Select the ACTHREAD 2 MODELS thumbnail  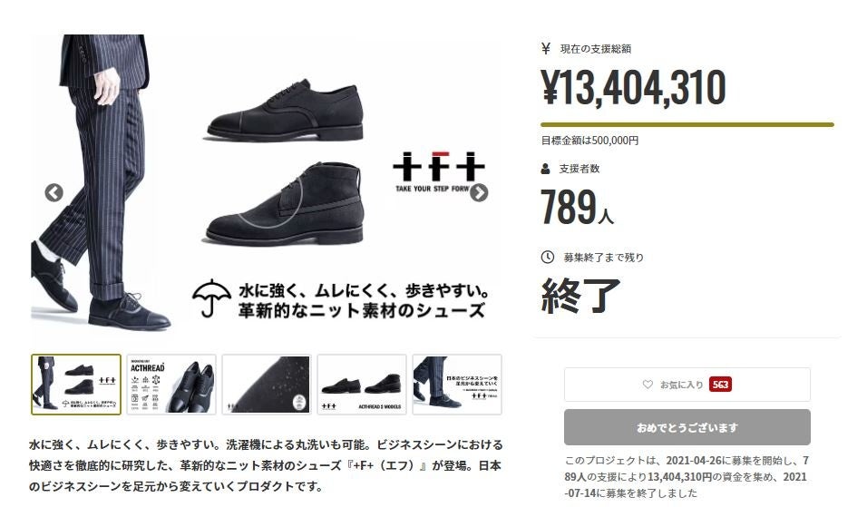362,385
